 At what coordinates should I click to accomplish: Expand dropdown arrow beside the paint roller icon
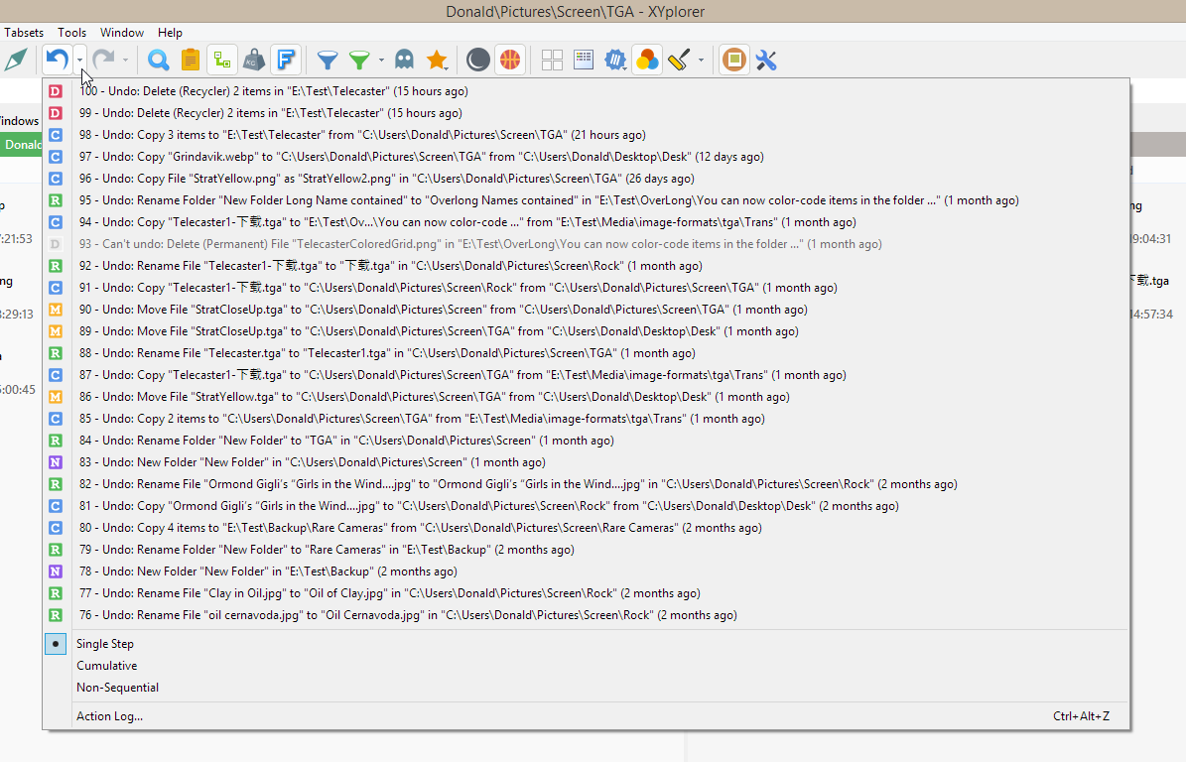click(x=701, y=61)
